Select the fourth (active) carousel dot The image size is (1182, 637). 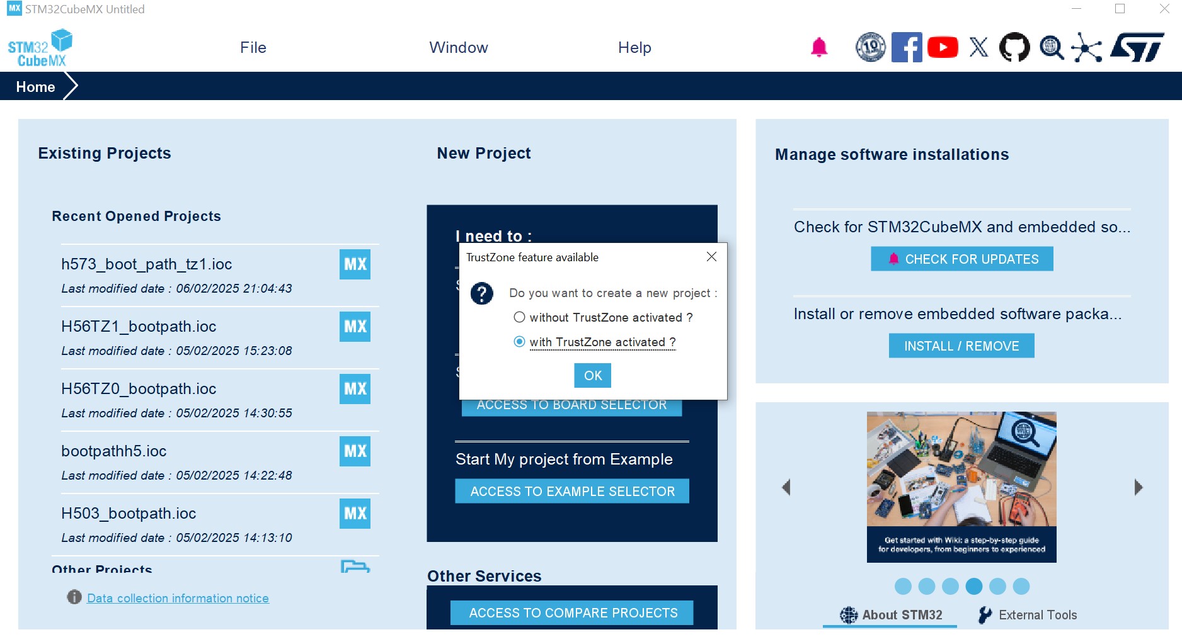coord(974,587)
